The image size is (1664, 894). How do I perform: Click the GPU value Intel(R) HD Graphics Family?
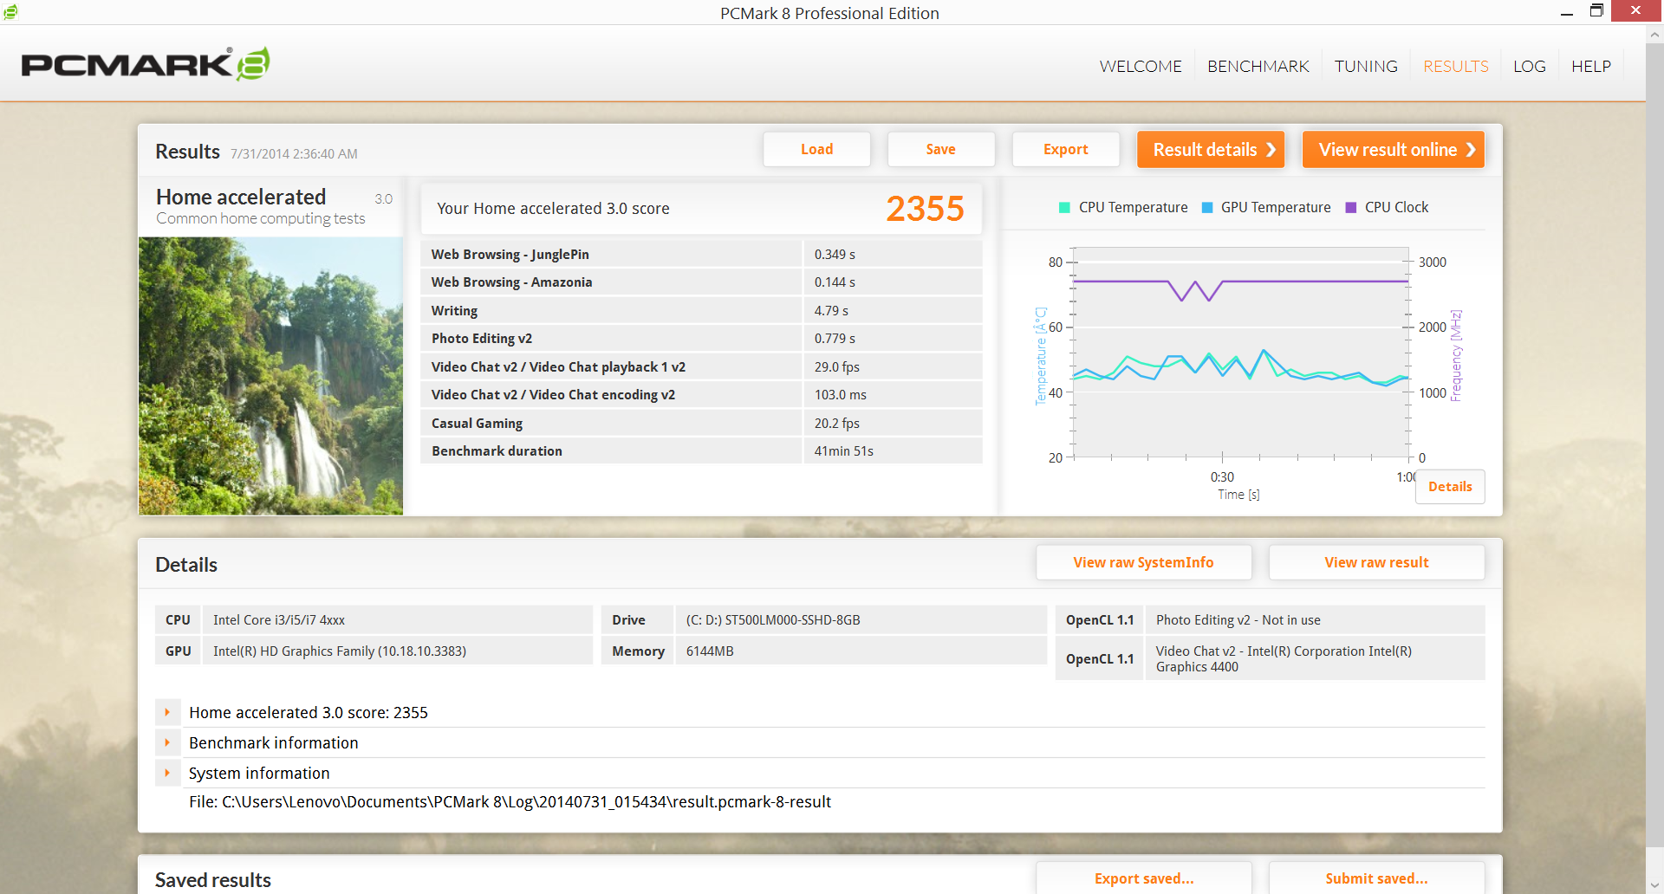[340, 651]
